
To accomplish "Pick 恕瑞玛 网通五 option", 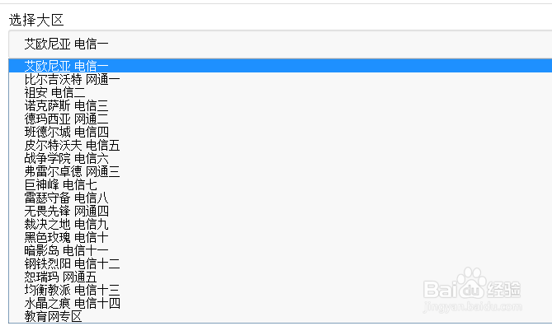I will point(281,277).
